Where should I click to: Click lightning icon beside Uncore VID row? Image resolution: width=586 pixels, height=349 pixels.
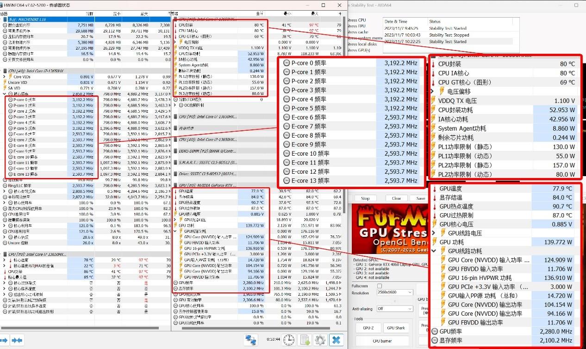coord(6,82)
